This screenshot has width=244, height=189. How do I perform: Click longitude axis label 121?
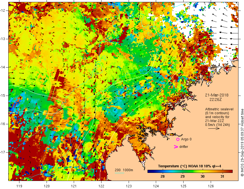(74, 186)
